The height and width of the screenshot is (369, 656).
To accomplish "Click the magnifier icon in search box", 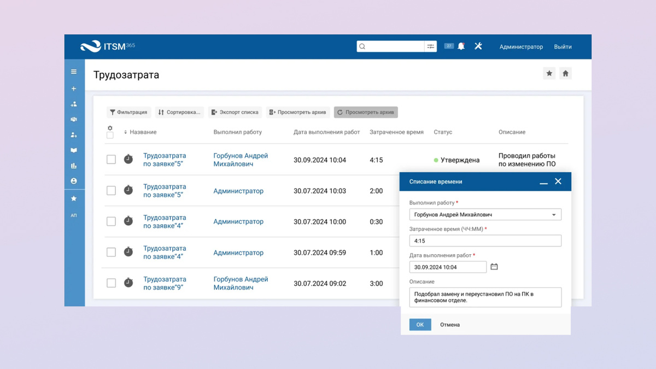I will pos(362,46).
